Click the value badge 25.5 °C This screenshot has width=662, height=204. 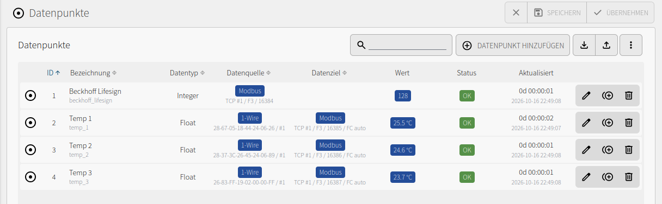[403, 123]
